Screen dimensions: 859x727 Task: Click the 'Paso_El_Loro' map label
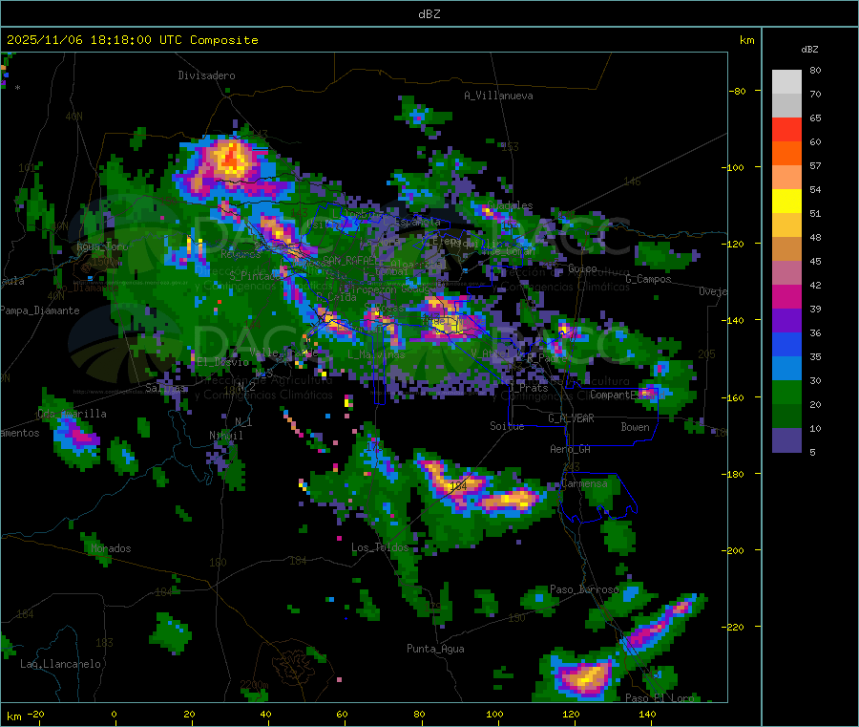click(660, 698)
